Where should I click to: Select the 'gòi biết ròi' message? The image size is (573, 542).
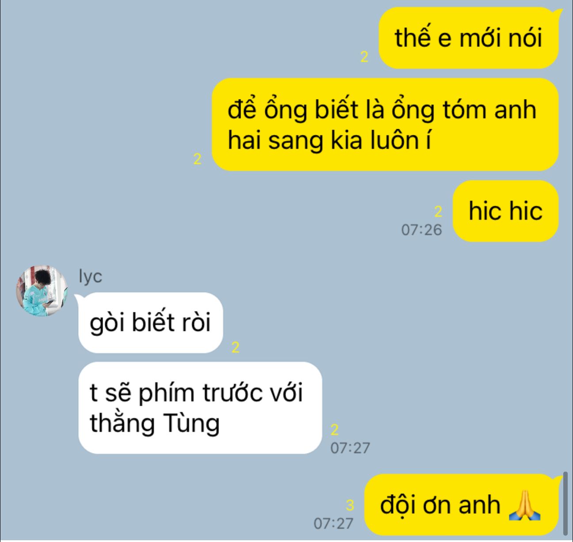(150, 323)
